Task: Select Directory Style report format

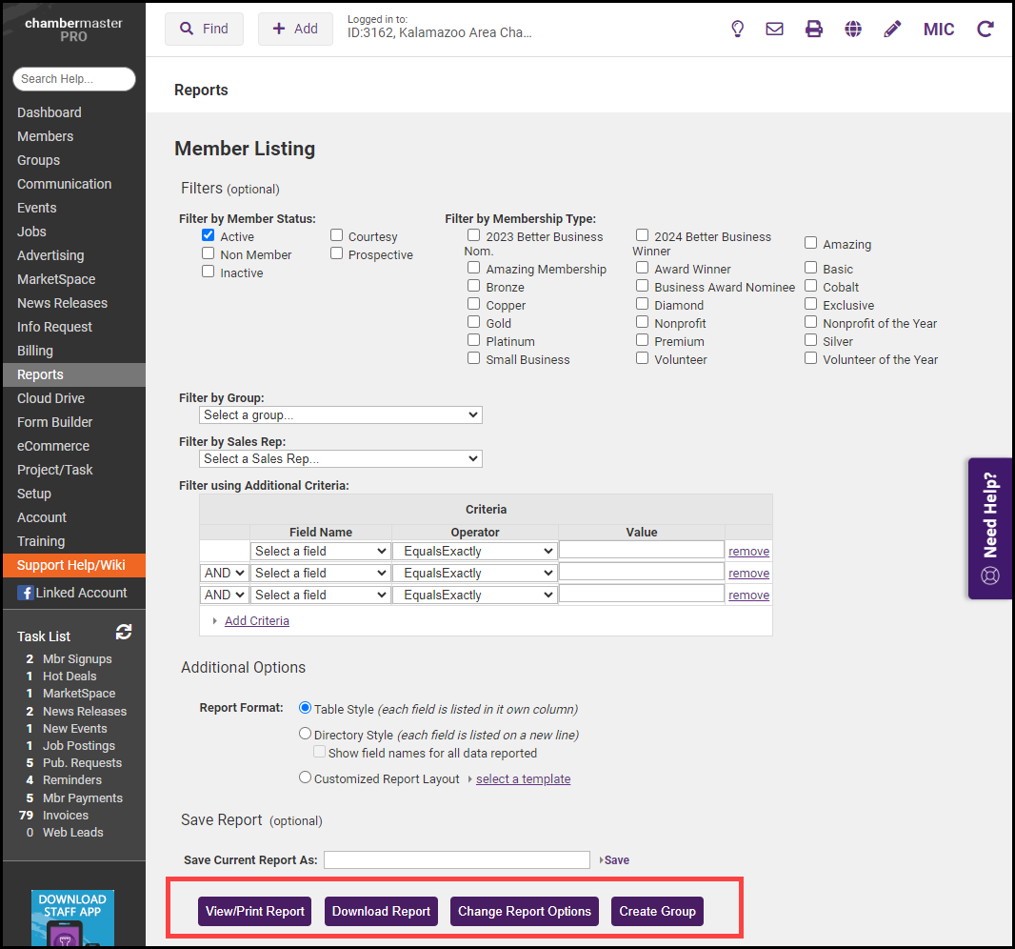Action: click(x=305, y=734)
